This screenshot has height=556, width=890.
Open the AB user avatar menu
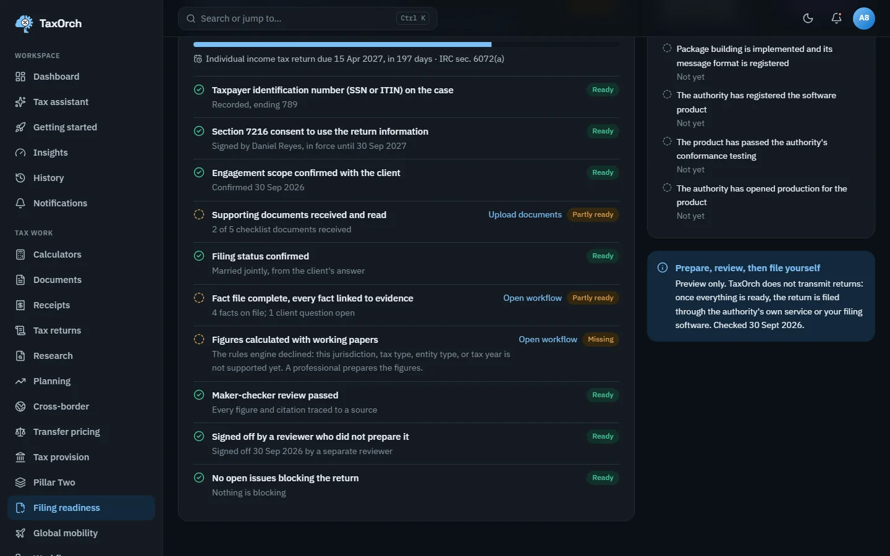pos(864,18)
